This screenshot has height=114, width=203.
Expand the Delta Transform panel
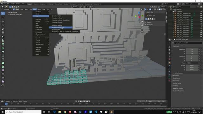pyautogui.click(x=179, y=73)
